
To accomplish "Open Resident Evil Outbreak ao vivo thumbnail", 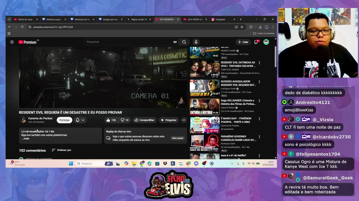I will tap(205, 69).
